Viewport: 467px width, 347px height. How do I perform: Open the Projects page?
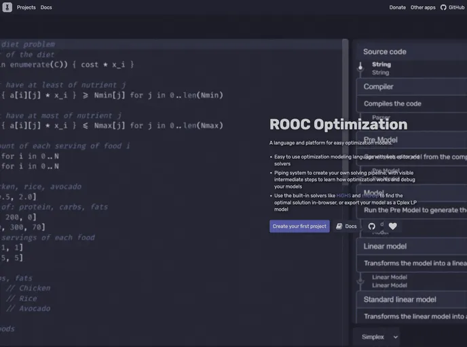[x=26, y=7]
